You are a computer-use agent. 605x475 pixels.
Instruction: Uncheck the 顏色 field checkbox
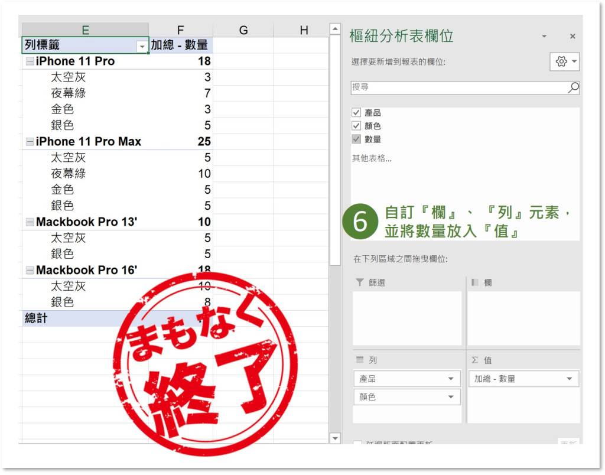356,126
